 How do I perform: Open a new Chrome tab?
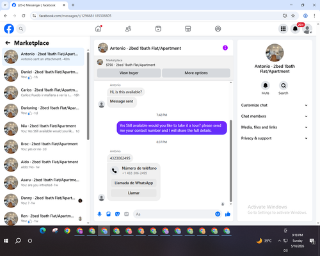(x=73, y=5)
